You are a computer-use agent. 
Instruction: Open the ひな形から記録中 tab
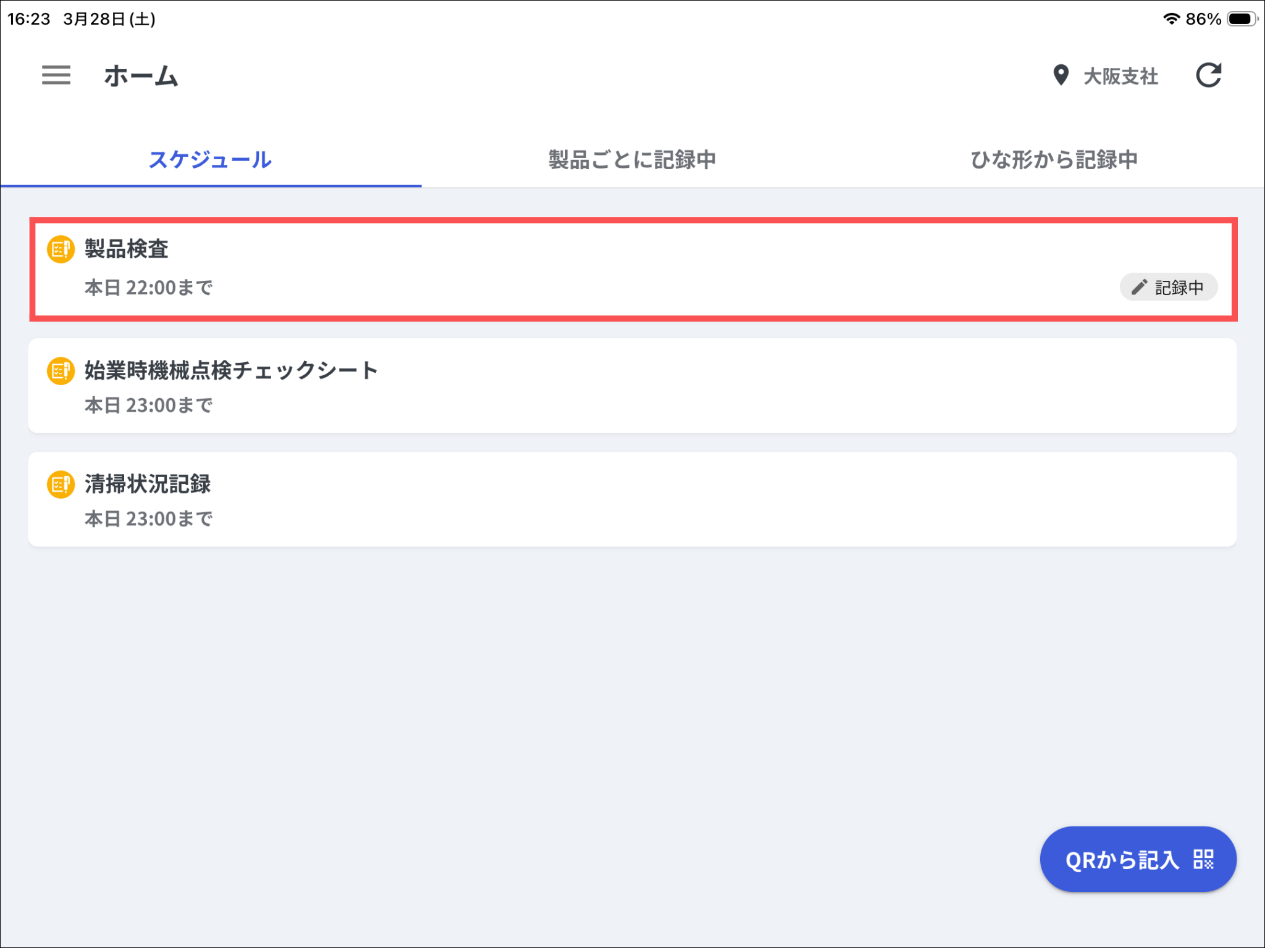point(1054,160)
